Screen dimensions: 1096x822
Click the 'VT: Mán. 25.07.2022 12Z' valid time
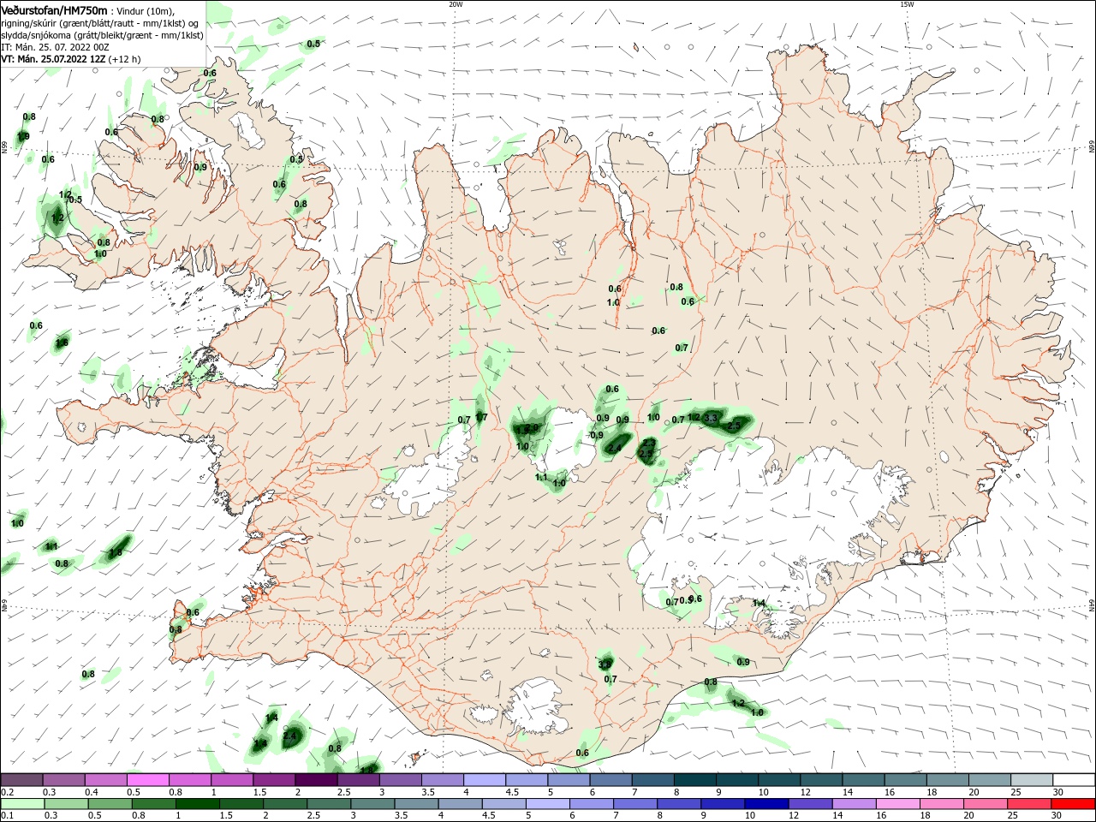click(x=54, y=59)
